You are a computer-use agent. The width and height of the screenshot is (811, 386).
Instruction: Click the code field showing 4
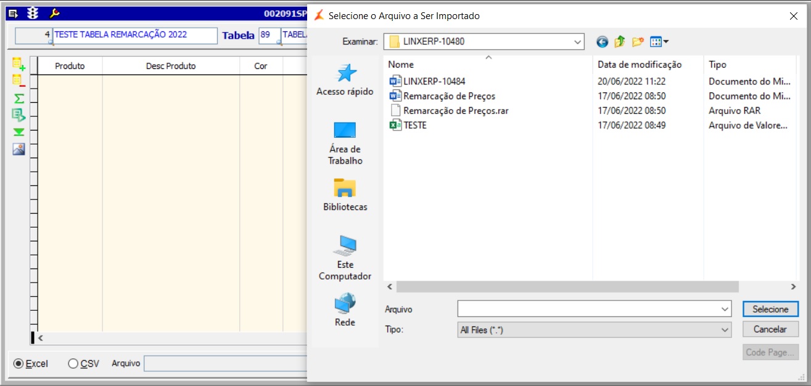point(33,35)
